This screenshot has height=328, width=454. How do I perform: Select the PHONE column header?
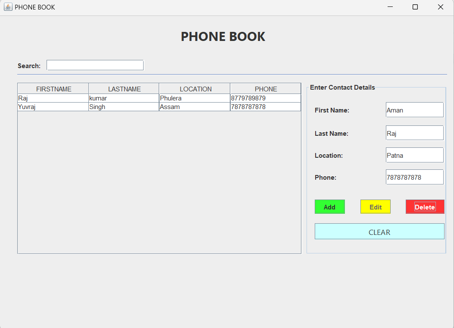(x=266, y=89)
